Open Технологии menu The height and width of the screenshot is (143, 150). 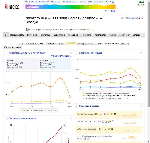(86, 35)
